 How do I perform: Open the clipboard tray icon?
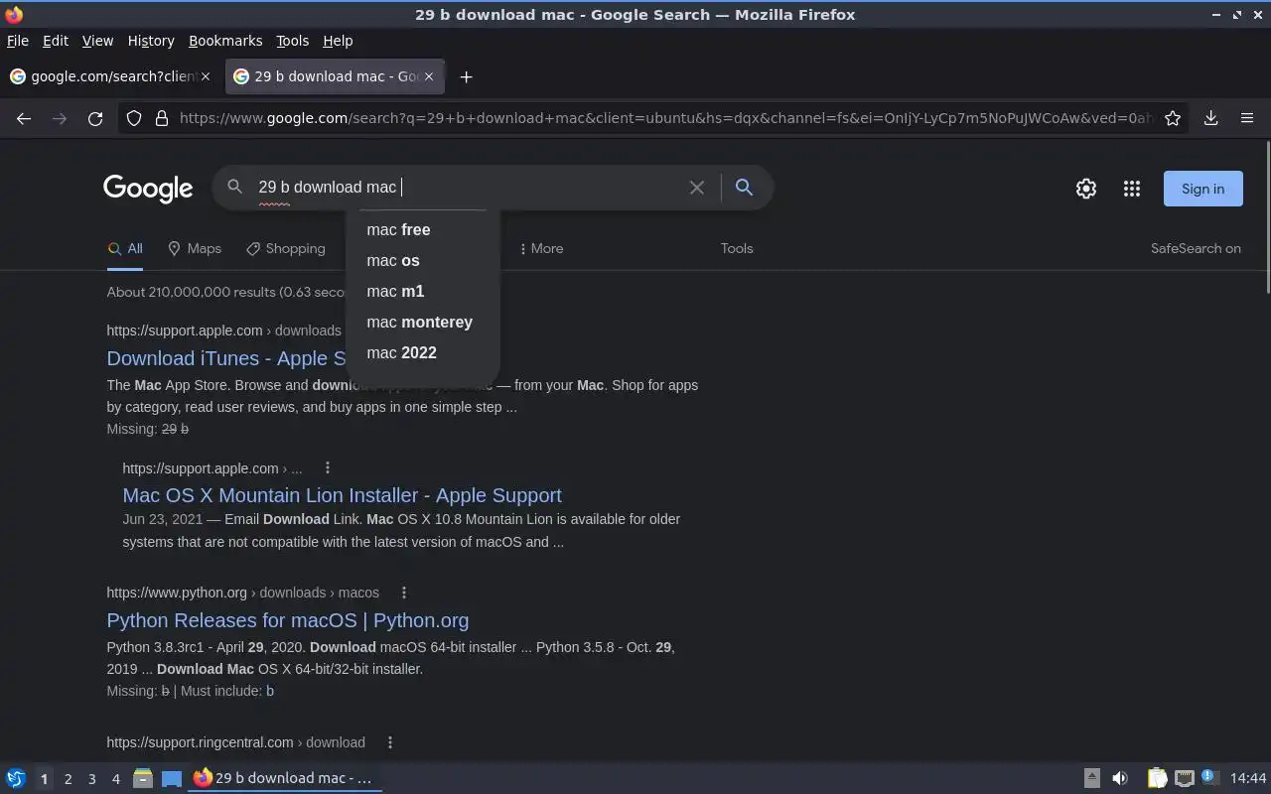1157,778
